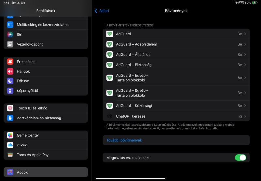The image size is (261, 181).
Task: Tap the Hangok speaker icon
Action: coord(10,71)
